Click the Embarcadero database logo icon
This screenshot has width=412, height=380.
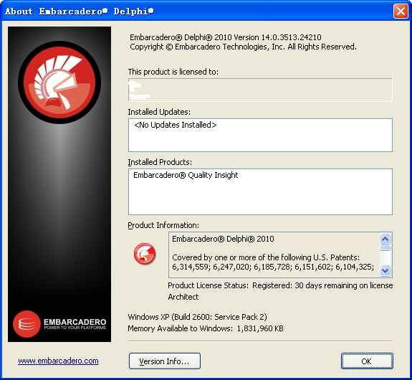click(27, 324)
